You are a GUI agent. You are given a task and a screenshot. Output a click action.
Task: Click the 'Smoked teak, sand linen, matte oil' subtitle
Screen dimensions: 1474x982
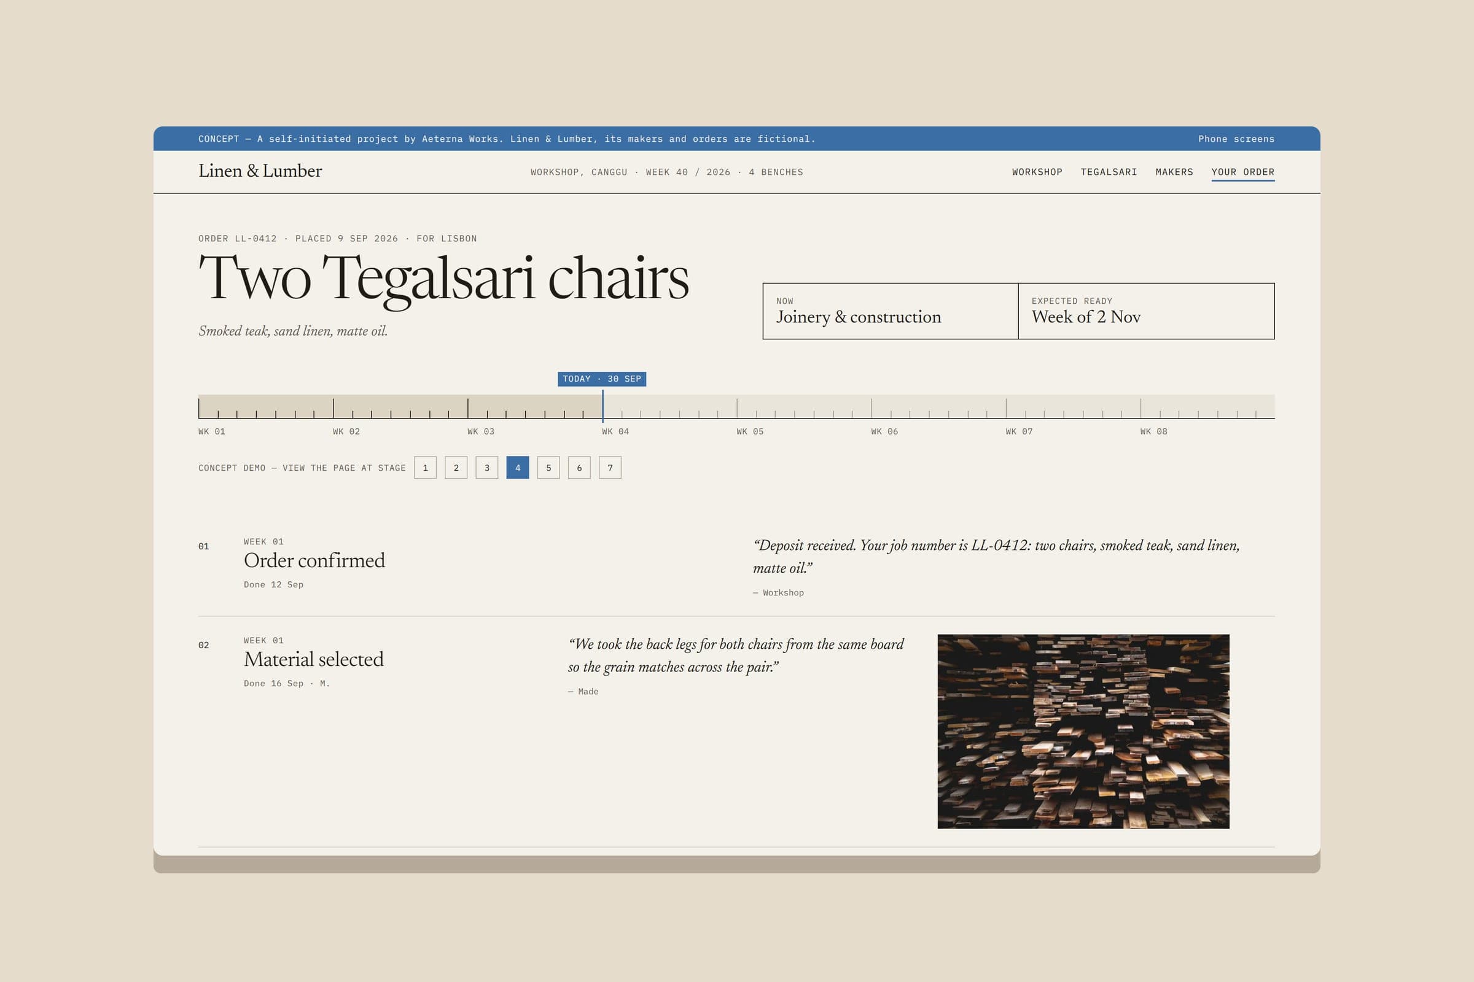pyautogui.click(x=293, y=331)
